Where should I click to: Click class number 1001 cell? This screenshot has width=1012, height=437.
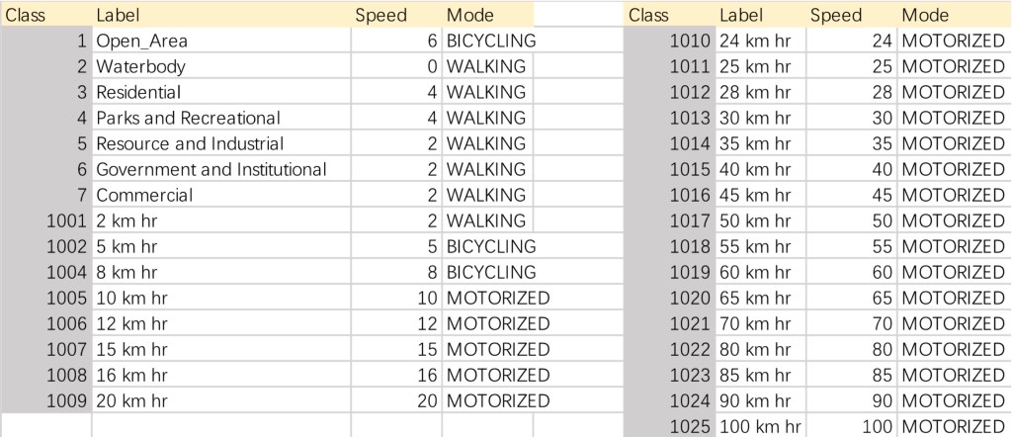point(66,221)
